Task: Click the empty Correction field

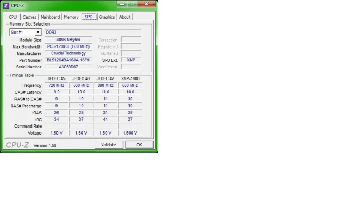Action: 131,40
